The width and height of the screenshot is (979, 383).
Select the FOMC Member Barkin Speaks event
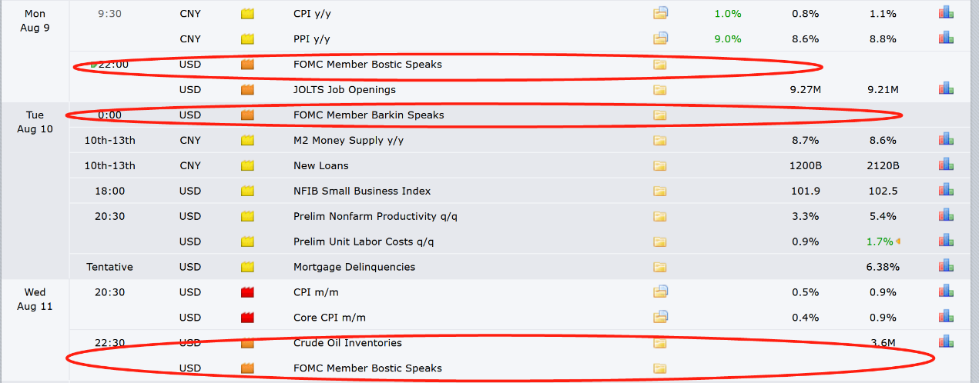click(x=369, y=115)
